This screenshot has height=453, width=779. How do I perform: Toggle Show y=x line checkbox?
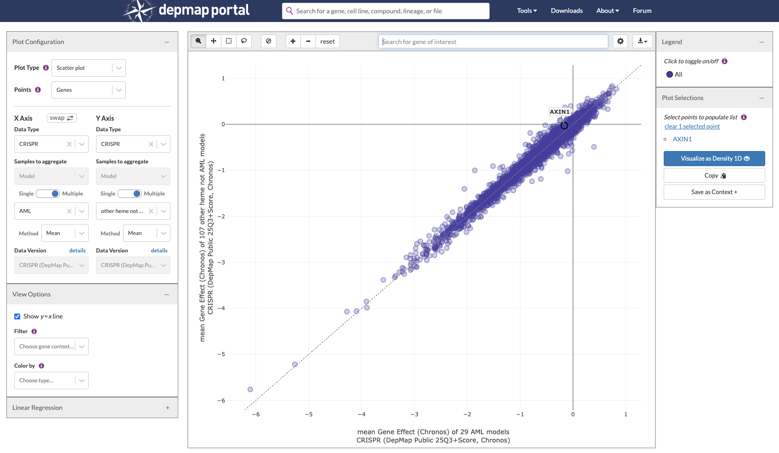pos(17,316)
